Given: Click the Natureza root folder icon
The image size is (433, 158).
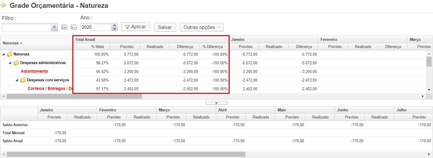Looking at the screenshot, I should [x=10, y=54].
